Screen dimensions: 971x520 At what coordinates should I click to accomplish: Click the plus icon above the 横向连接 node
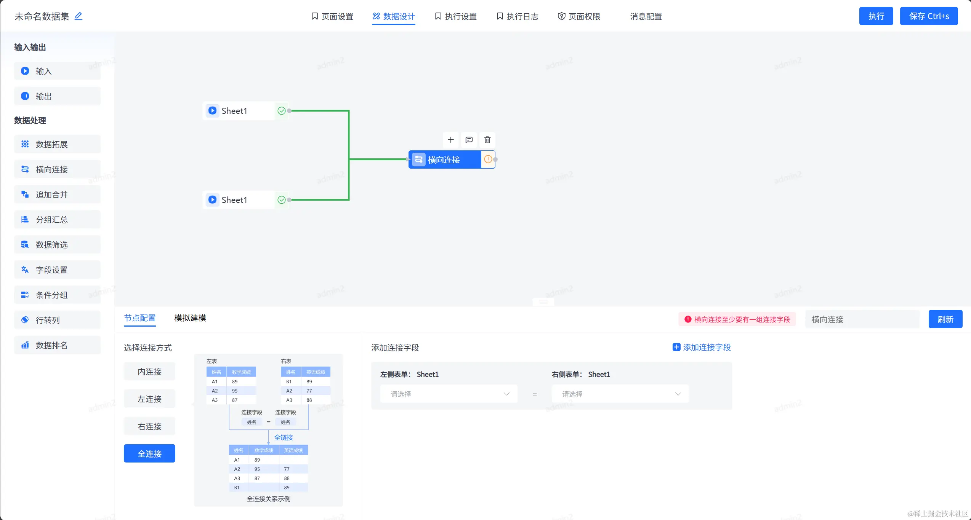pyautogui.click(x=451, y=140)
